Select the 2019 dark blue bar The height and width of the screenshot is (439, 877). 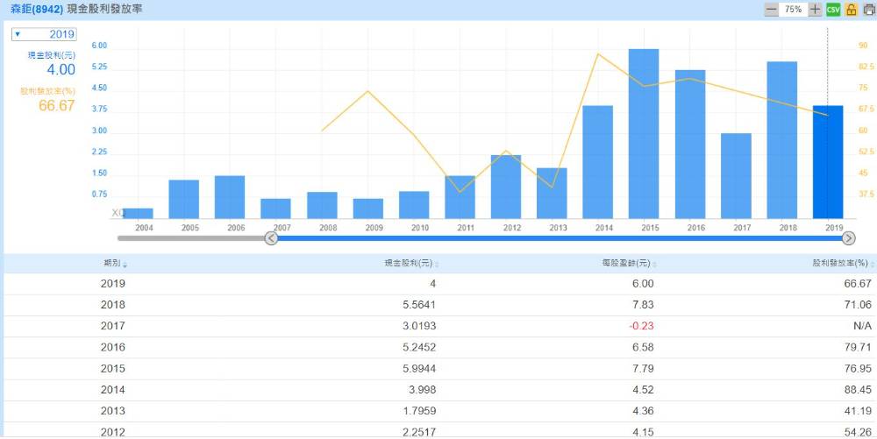(827, 162)
